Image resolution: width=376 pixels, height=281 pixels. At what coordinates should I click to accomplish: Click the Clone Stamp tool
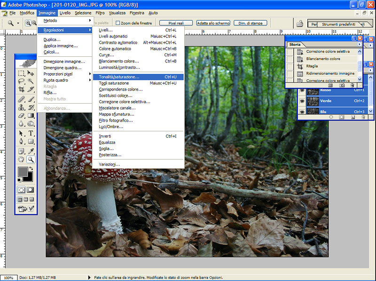click(21, 107)
